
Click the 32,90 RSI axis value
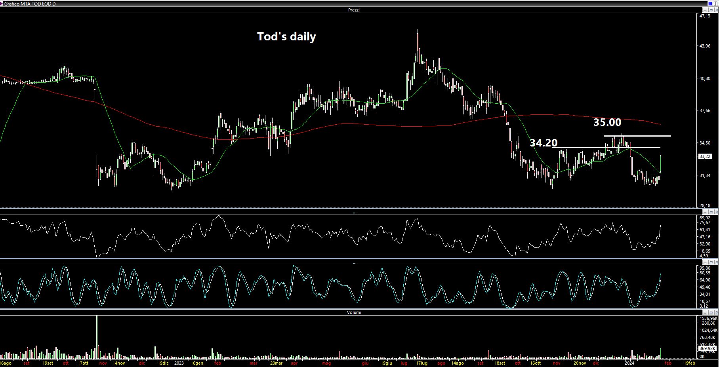(x=705, y=244)
